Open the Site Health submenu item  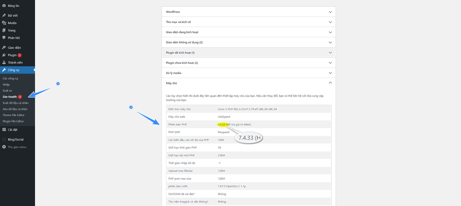coord(10,97)
